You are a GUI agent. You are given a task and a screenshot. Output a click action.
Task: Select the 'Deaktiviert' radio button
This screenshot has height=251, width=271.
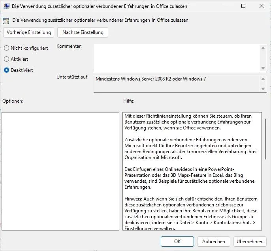[x=6, y=70]
